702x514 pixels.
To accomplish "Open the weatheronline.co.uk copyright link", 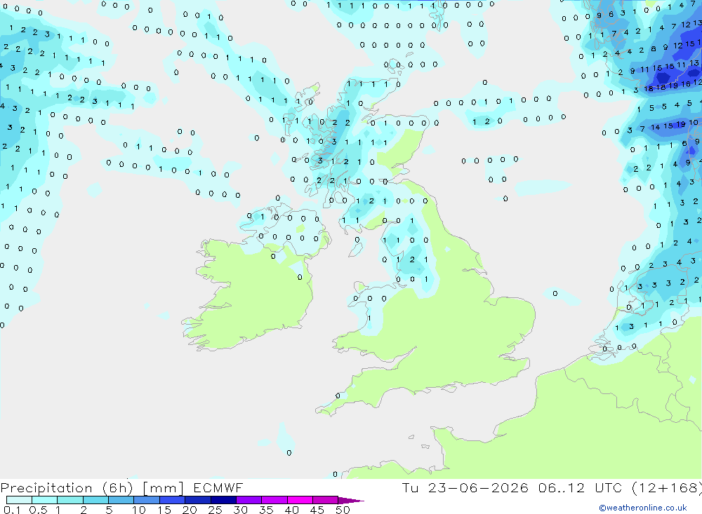I will (643, 508).
